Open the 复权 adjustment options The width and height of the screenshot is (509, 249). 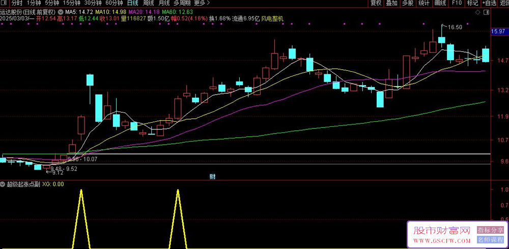pos(376,3)
